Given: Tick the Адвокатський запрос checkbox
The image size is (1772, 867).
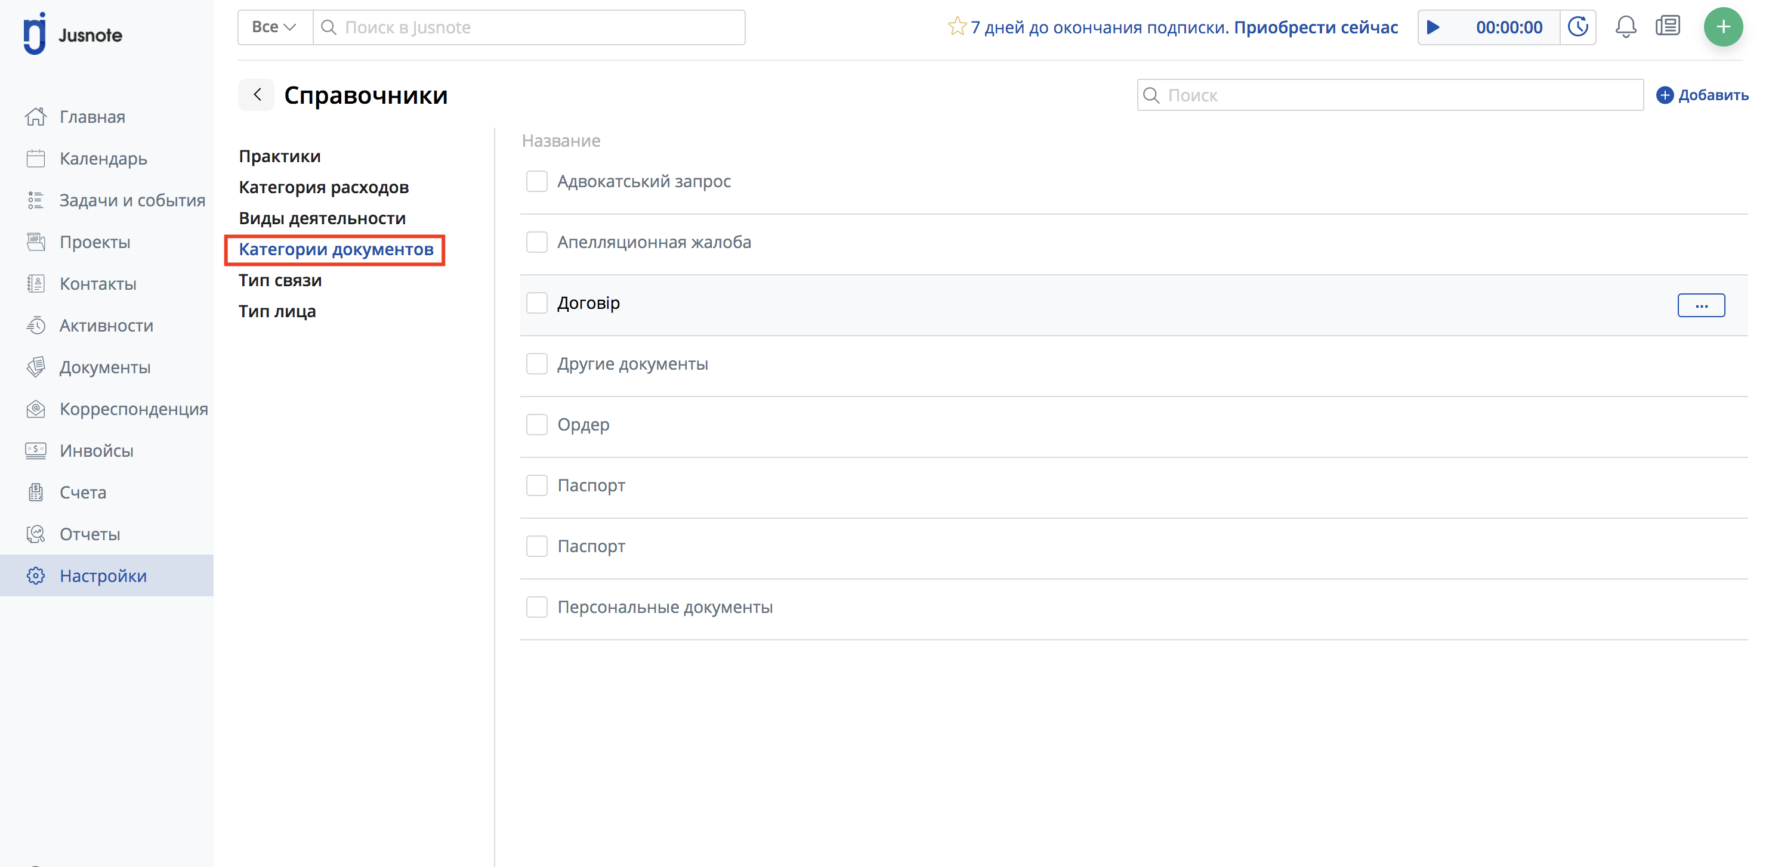Looking at the screenshot, I should (536, 181).
